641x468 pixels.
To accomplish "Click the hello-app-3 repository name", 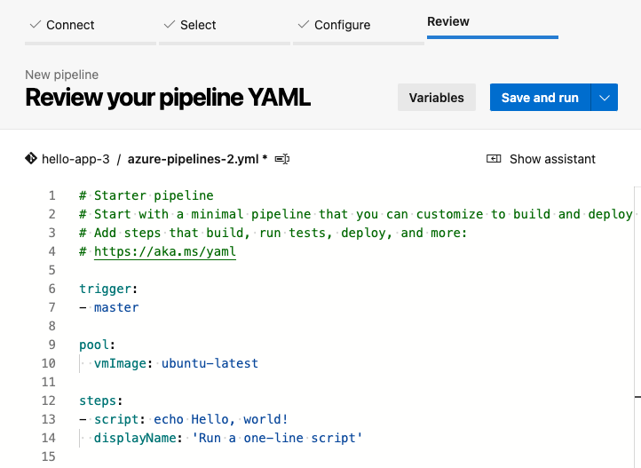I will tap(75, 159).
